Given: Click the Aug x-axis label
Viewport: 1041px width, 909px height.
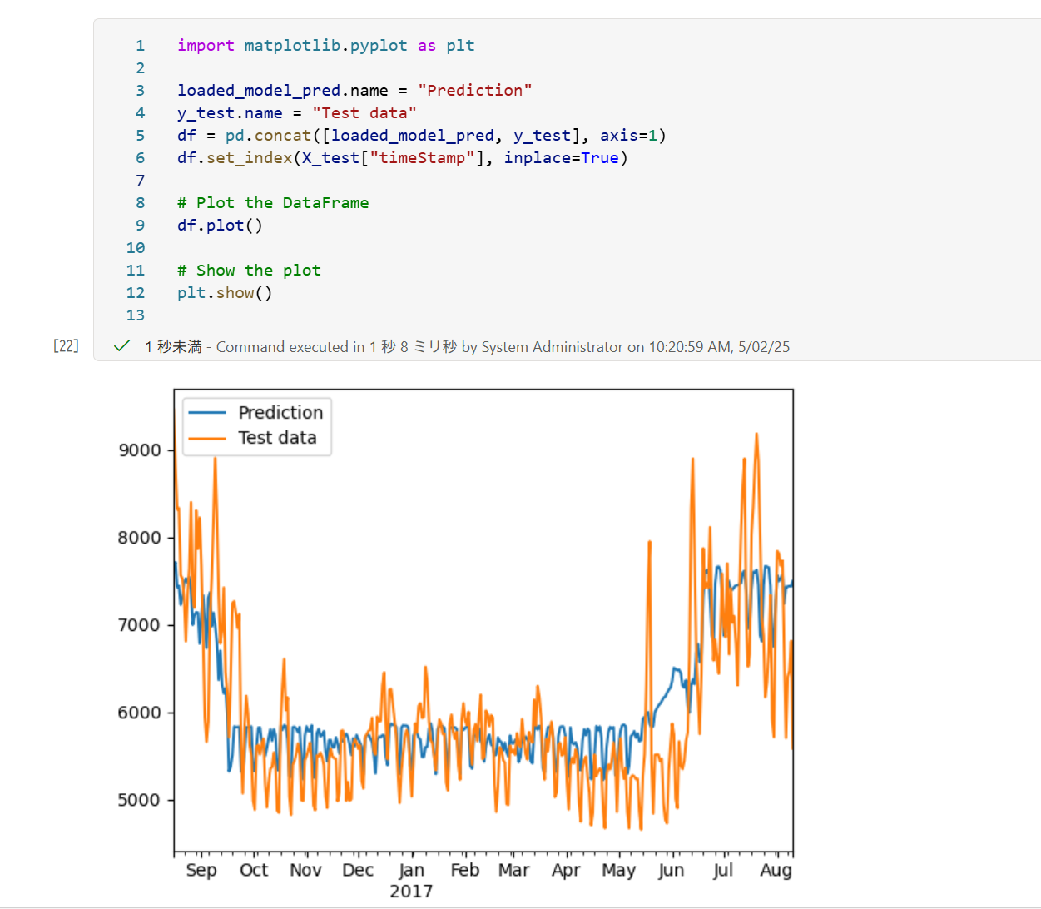Looking at the screenshot, I should pos(776,871).
